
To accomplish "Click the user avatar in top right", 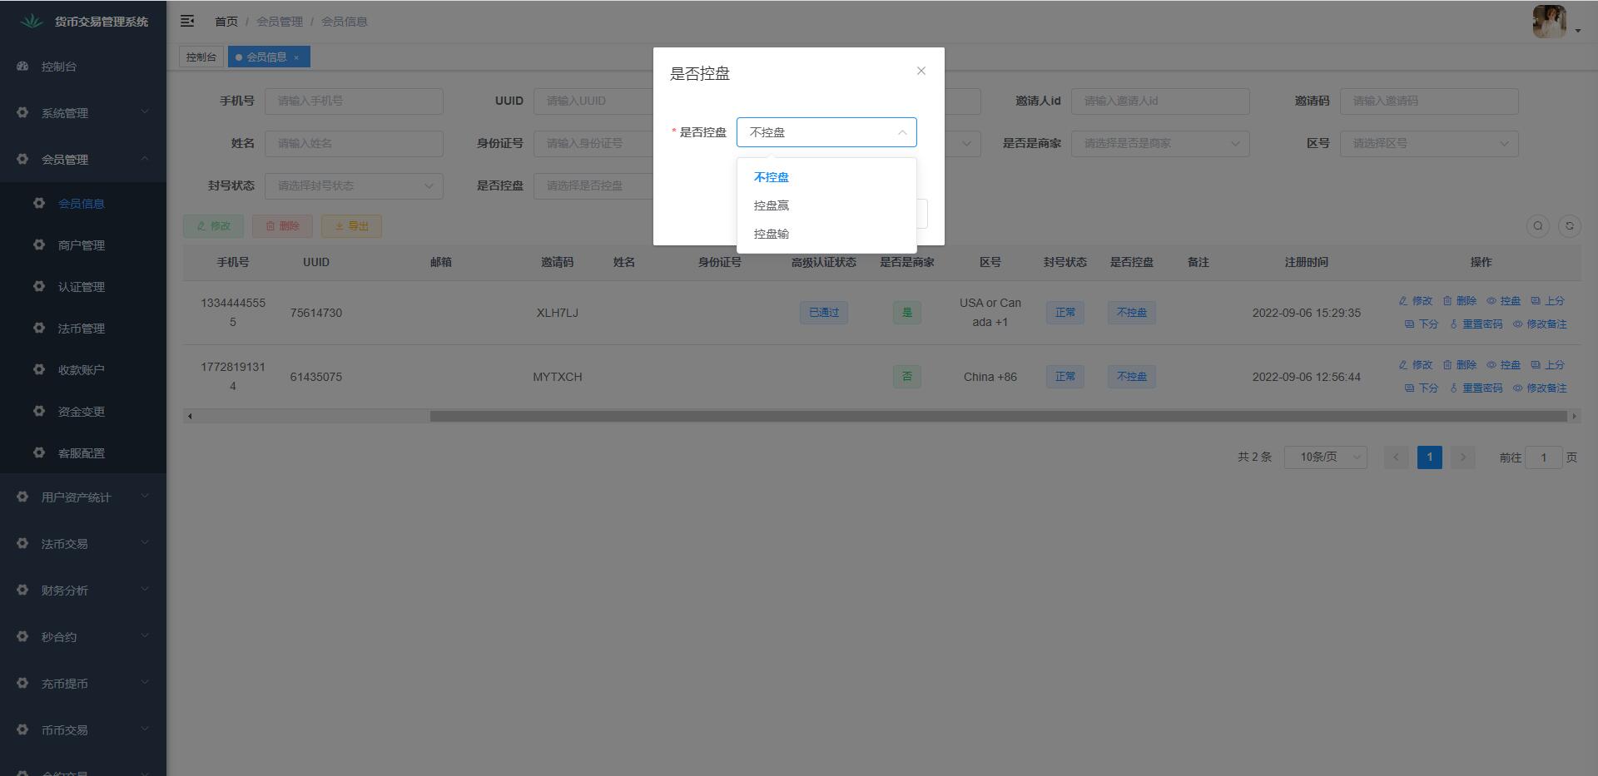I will [x=1549, y=22].
